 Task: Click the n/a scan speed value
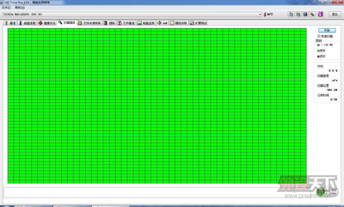335,80
